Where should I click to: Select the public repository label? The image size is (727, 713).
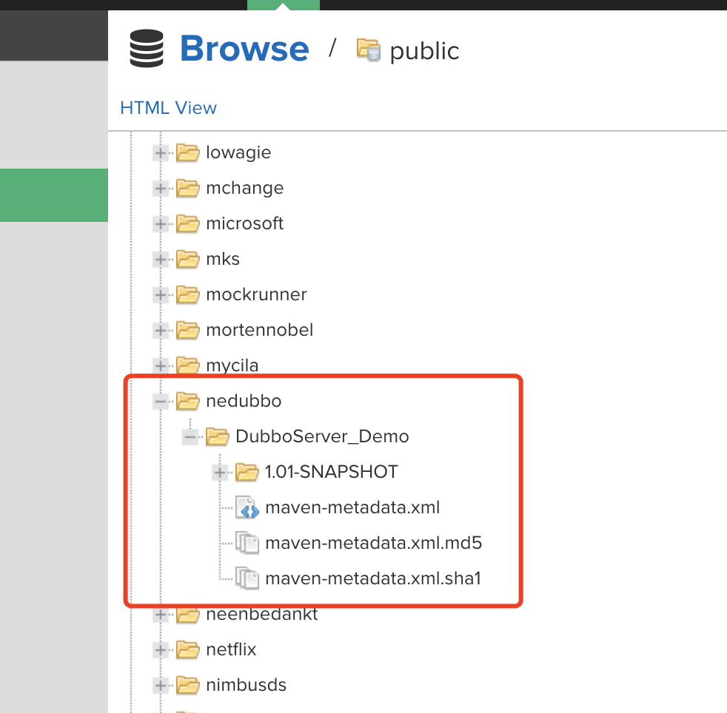424,51
